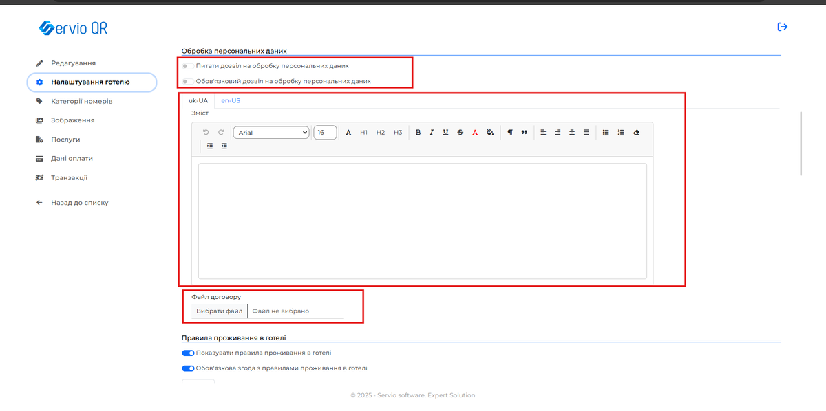
Task: Toggle strikethrough text formatting
Action: (460, 133)
